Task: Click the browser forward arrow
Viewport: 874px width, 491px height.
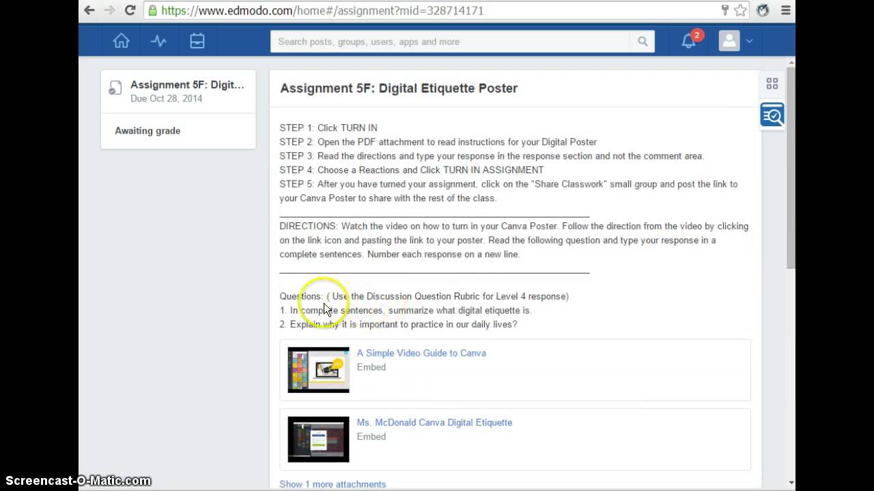Action: tap(109, 10)
